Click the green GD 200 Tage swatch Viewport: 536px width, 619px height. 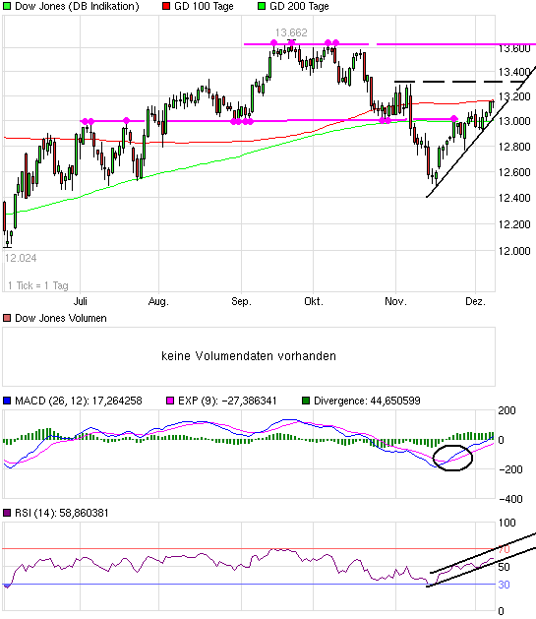pos(262,6)
